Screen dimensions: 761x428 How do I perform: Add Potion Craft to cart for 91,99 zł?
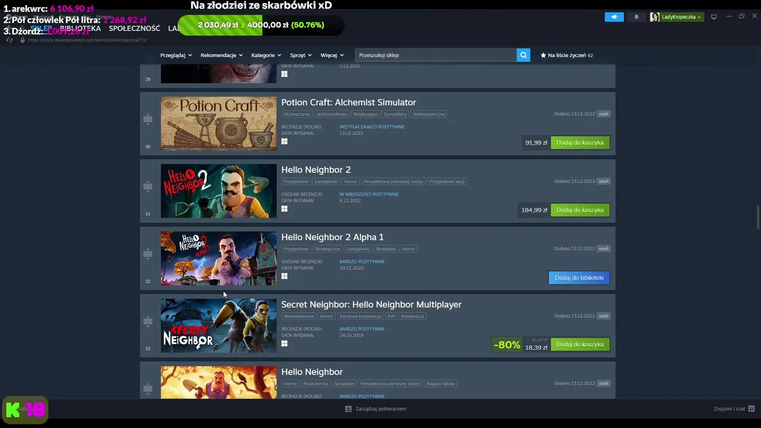(x=580, y=143)
